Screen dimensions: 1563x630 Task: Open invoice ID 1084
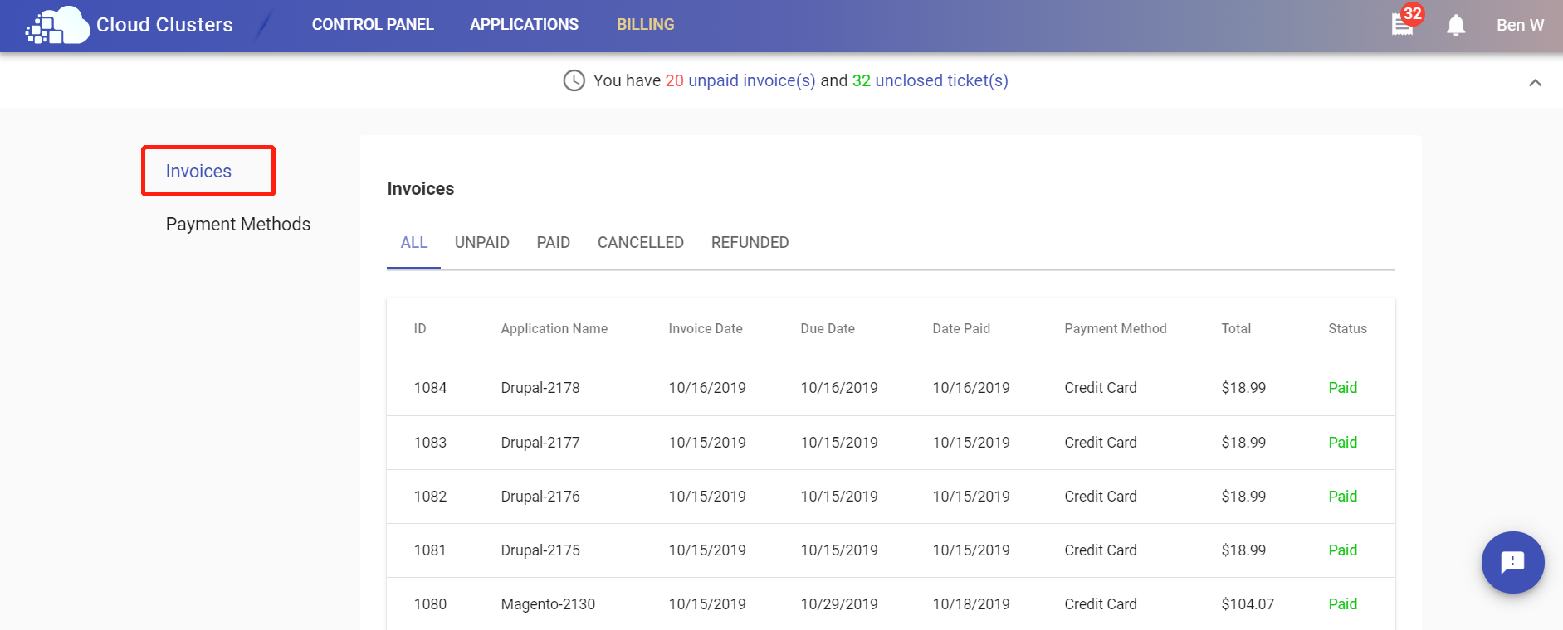(430, 388)
